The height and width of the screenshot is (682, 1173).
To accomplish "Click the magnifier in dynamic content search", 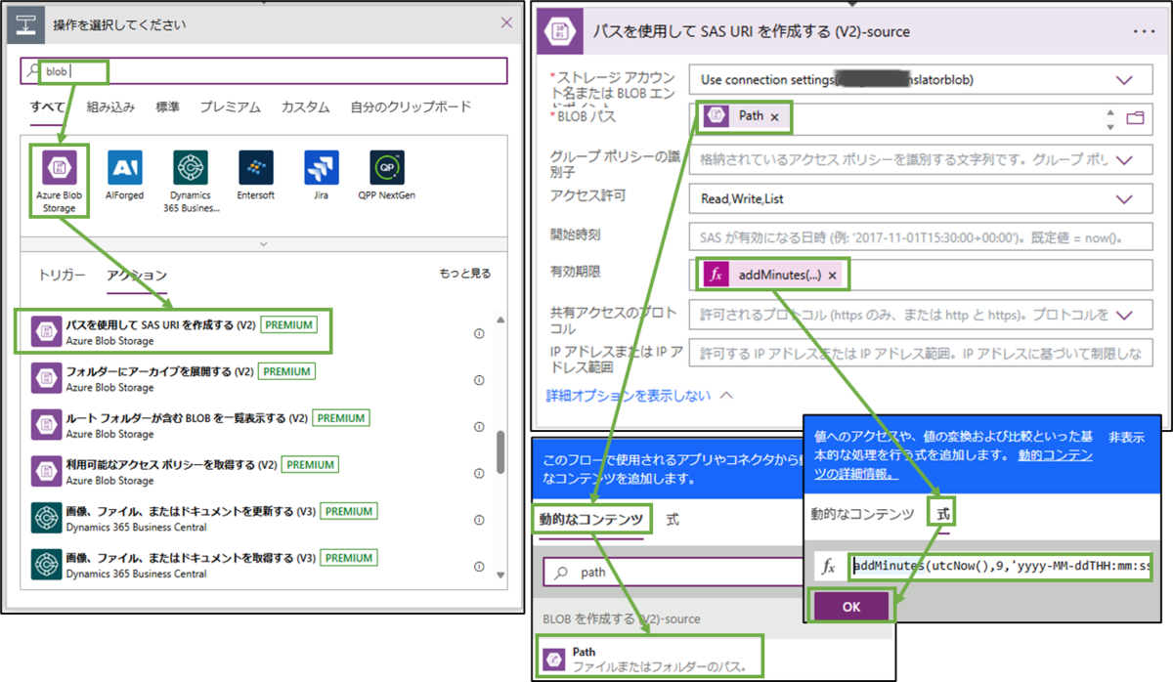I will coord(560,573).
